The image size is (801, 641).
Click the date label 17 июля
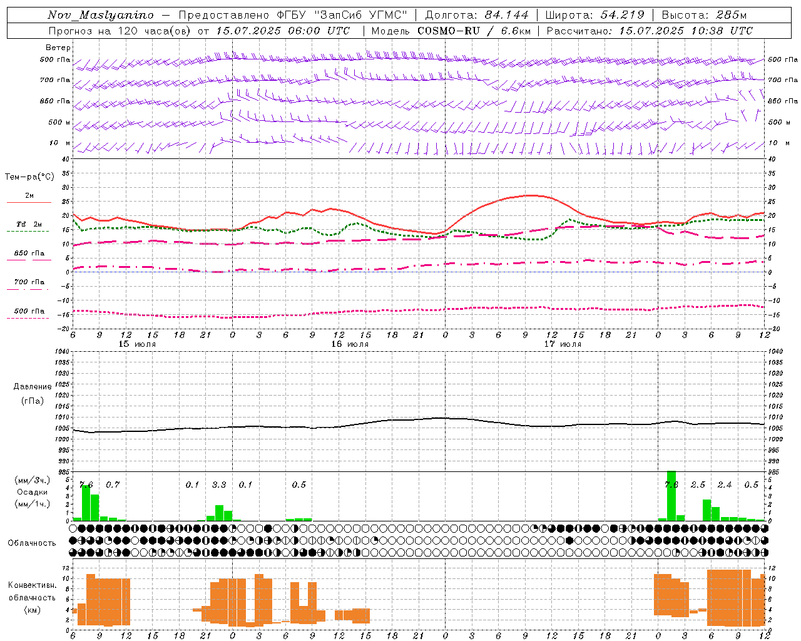tap(563, 344)
